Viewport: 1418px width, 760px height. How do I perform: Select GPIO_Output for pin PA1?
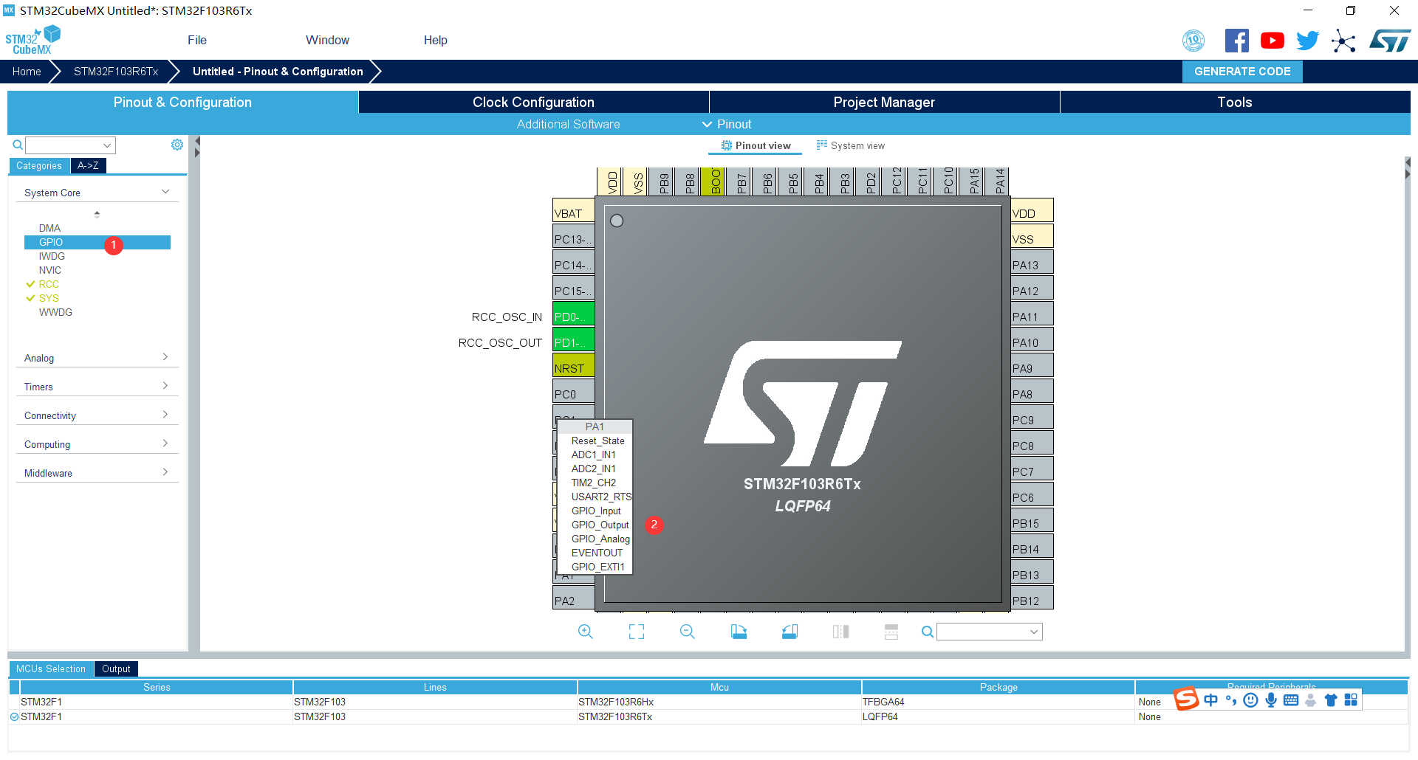pos(600,525)
